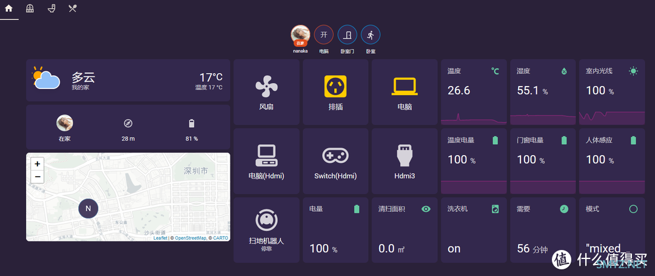Click the 0.0 ㎡ cleaned area value
The image size is (655, 276).
point(391,249)
